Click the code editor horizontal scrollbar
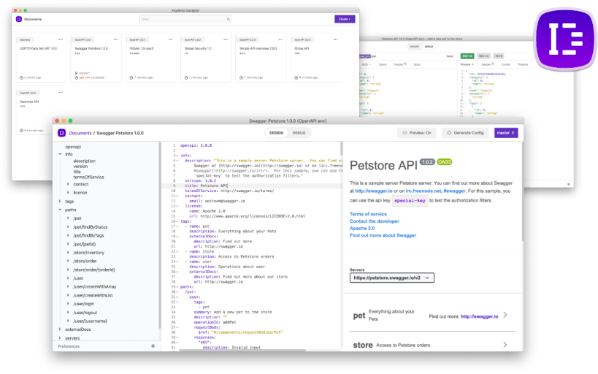Screen dimensions: 598x374 click(242, 350)
